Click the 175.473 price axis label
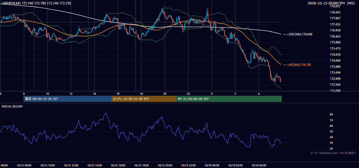 [x=335, y=48]
